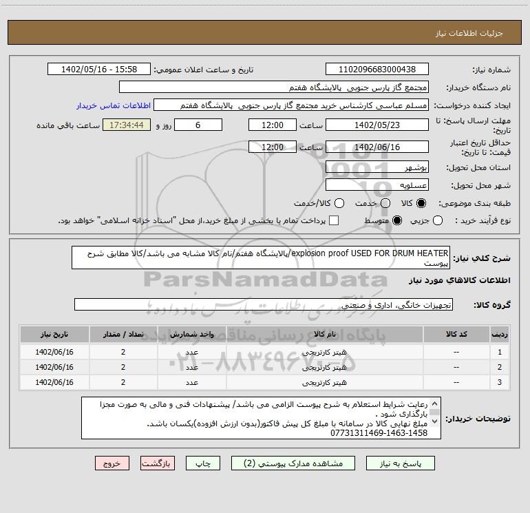Click the گروه کالا field
The height and width of the screenshot is (513, 530).
point(264,304)
